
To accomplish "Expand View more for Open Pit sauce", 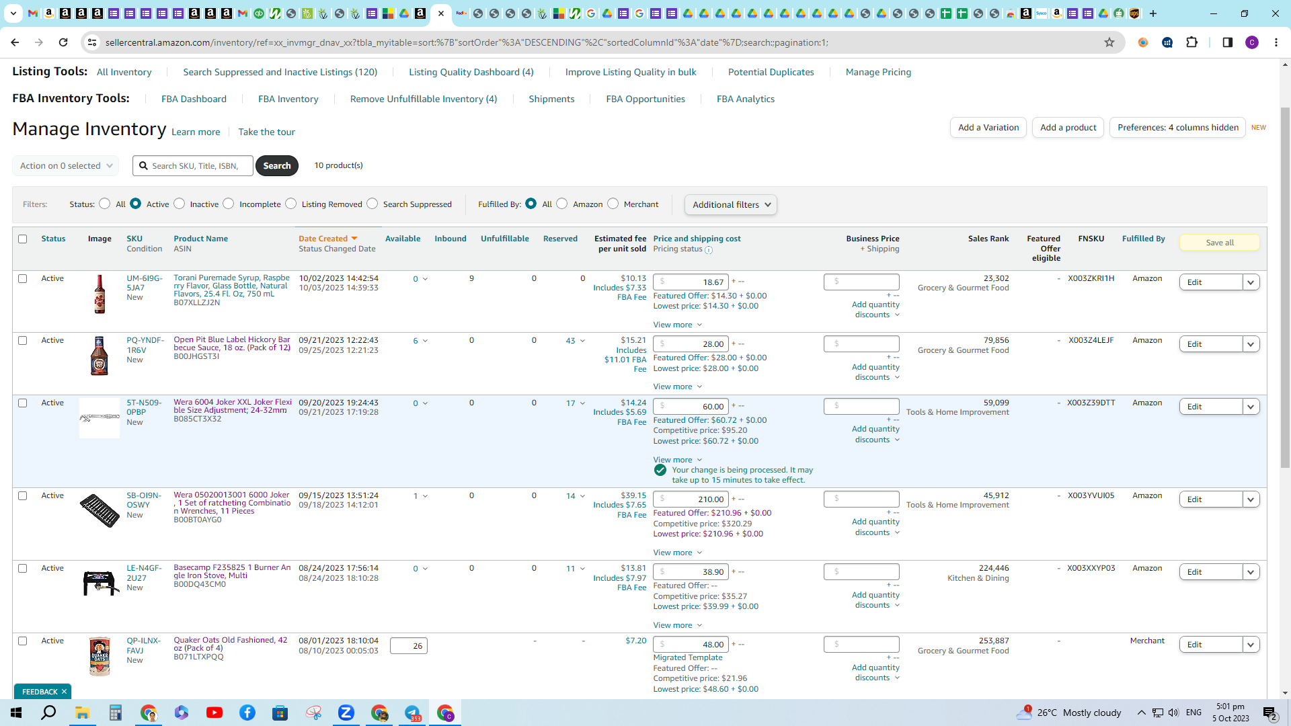I will (x=678, y=387).
